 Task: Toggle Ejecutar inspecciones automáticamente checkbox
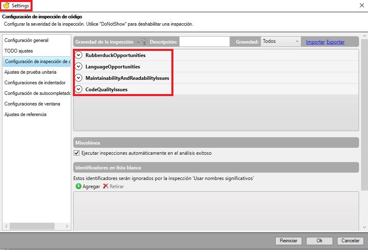[77, 153]
